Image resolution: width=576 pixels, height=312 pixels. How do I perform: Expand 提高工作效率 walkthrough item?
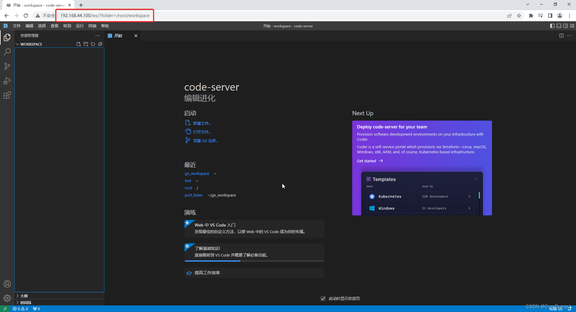[254, 273]
